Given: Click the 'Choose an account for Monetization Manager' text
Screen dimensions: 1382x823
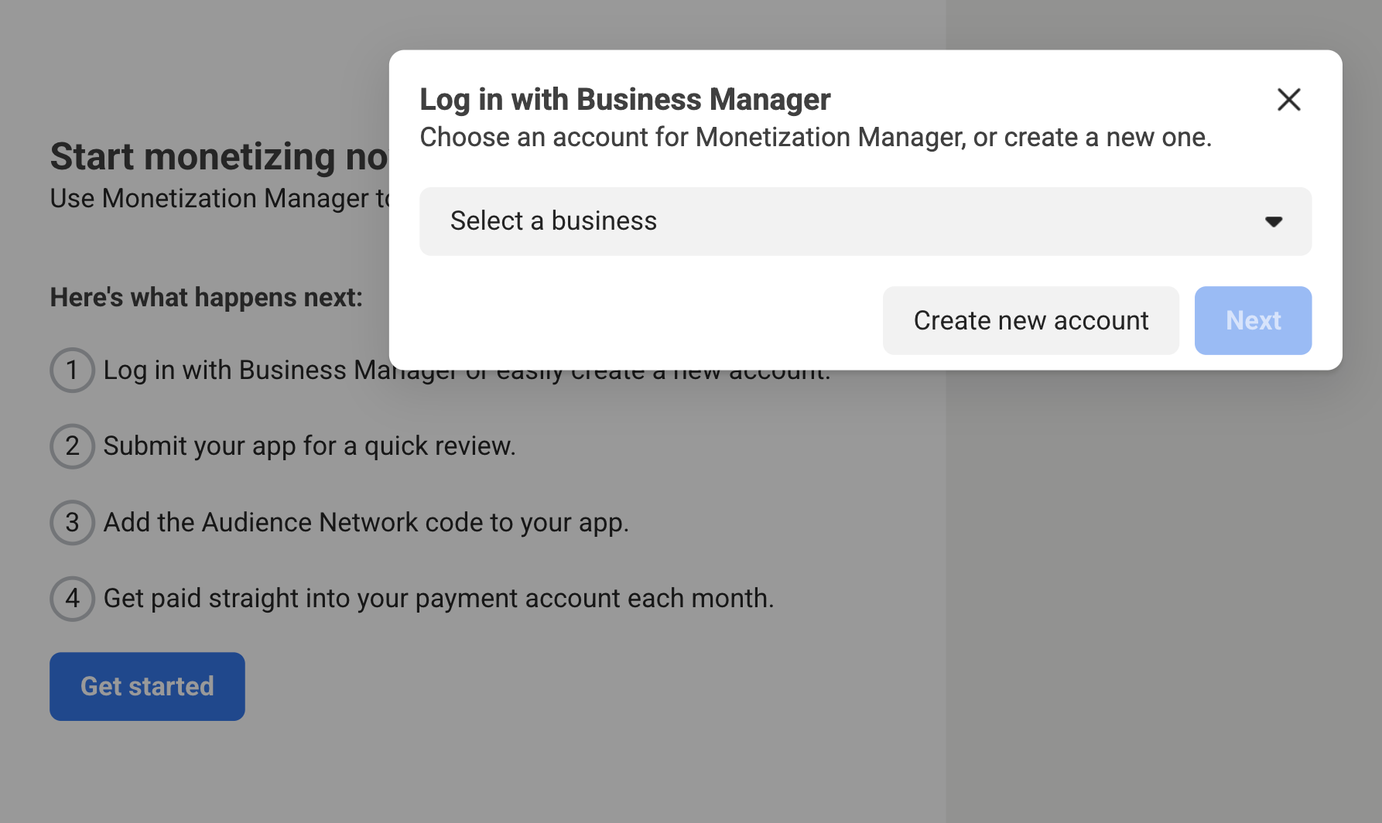Looking at the screenshot, I should click(x=815, y=138).
